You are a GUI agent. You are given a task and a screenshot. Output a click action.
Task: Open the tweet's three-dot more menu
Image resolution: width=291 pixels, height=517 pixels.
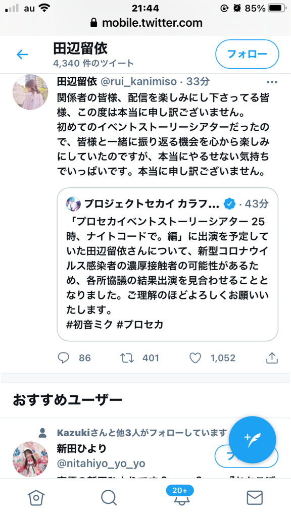pyautogui.click(x=272, y=82)
